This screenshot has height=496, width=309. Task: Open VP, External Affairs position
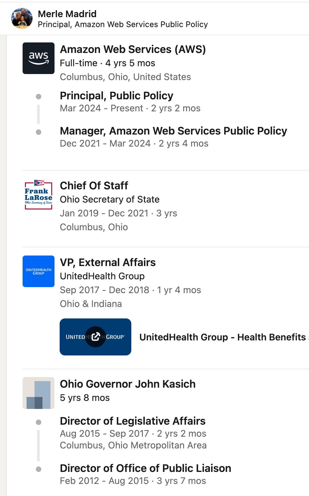coord(108,262)
